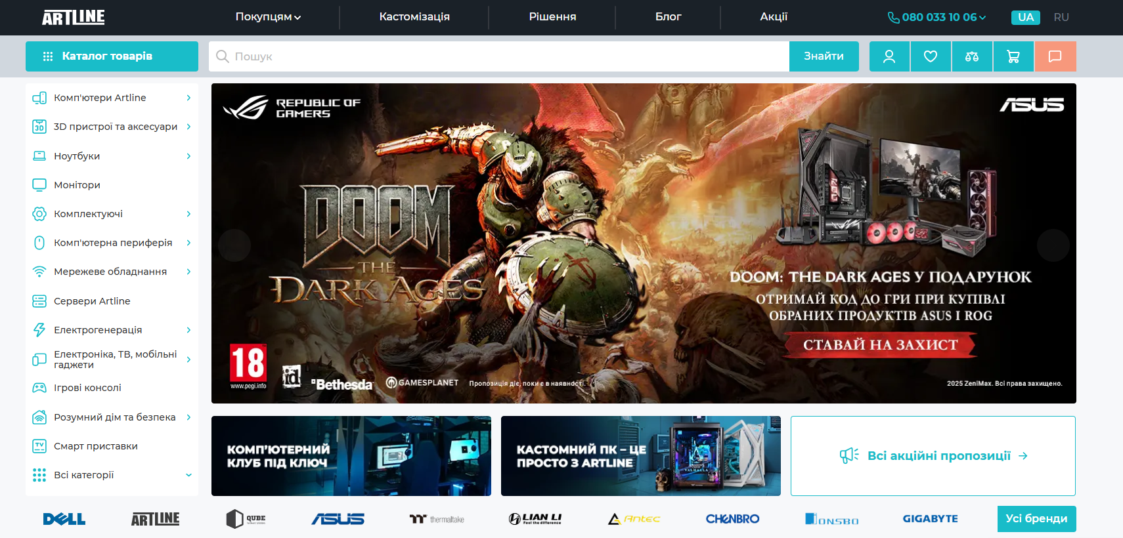Viewport: 1123px width, 538px height.
Task: Click the monitor icon beside Монітори
Action: 39,185
